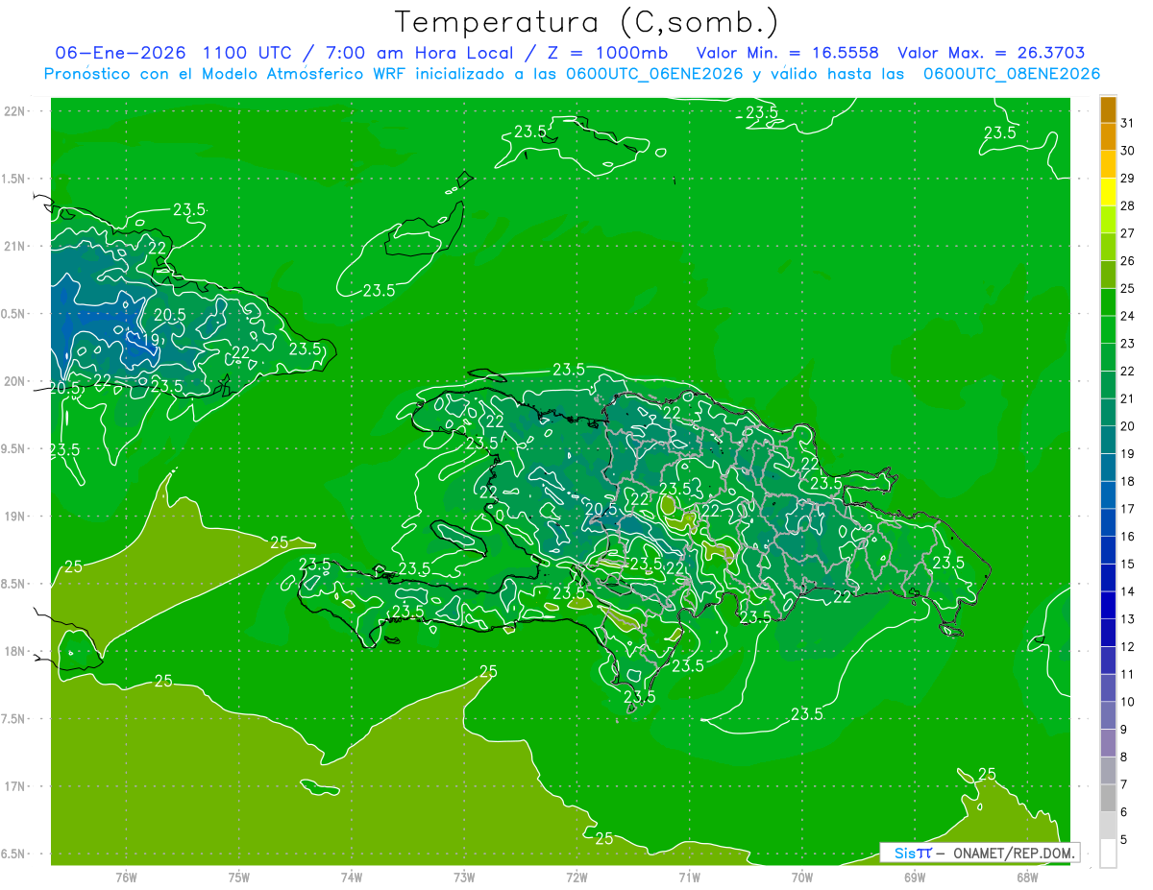This screenshot has height=890, width=1153.
Task: Click the 73W longitude axis label
Action: click(x=464, y=878)
